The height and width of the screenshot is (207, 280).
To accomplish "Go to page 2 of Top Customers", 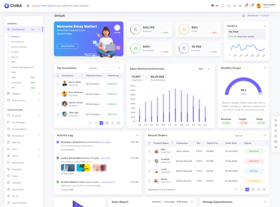I will (107, 123).
